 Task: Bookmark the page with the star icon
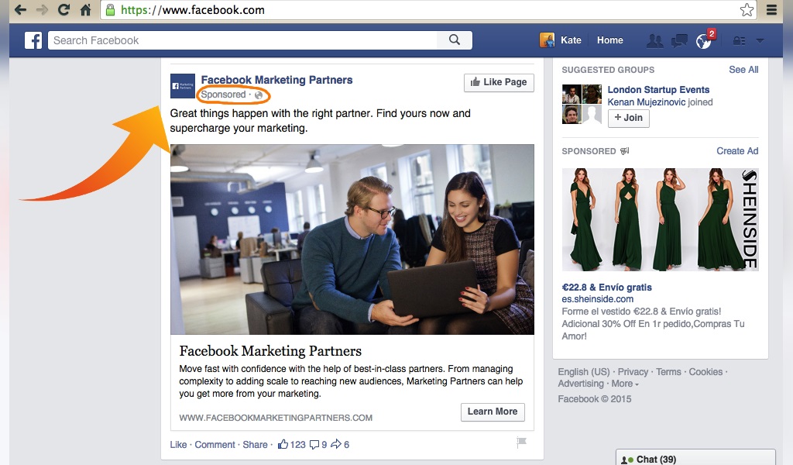click(747, 10)
